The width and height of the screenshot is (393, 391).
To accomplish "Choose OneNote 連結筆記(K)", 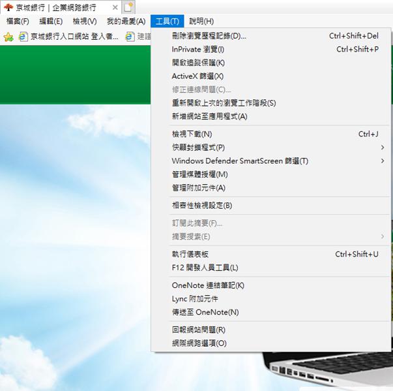I will [x=271, y=285].
